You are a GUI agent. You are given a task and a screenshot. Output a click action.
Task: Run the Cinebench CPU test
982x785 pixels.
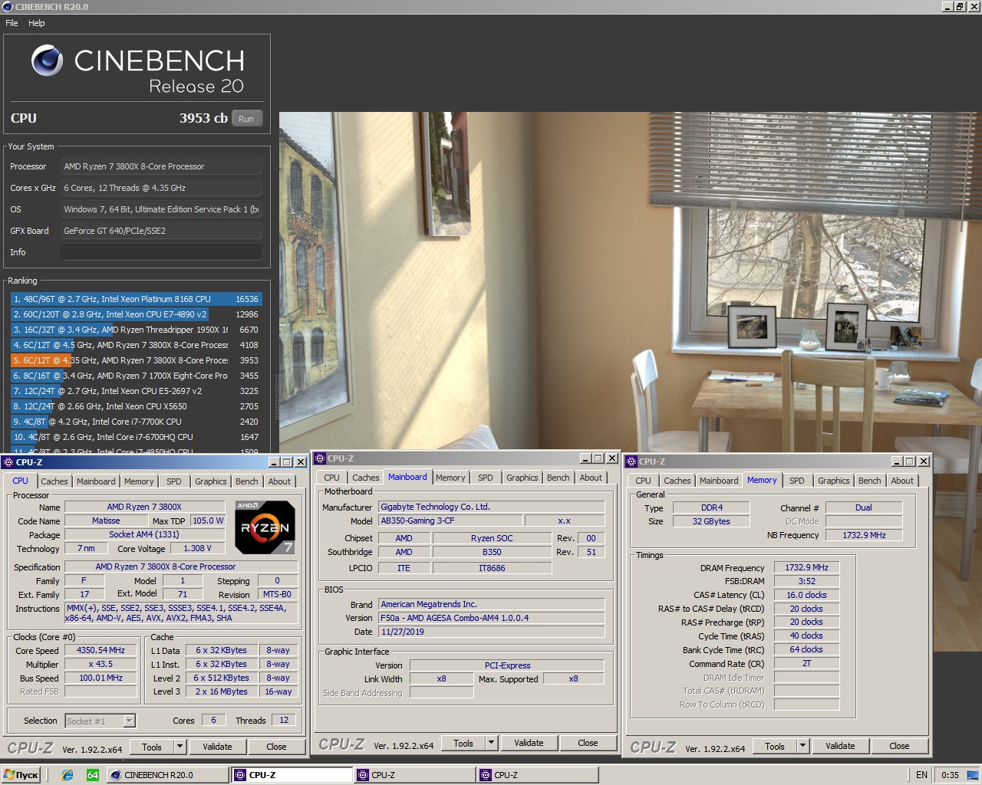click(x=246, y=119)
